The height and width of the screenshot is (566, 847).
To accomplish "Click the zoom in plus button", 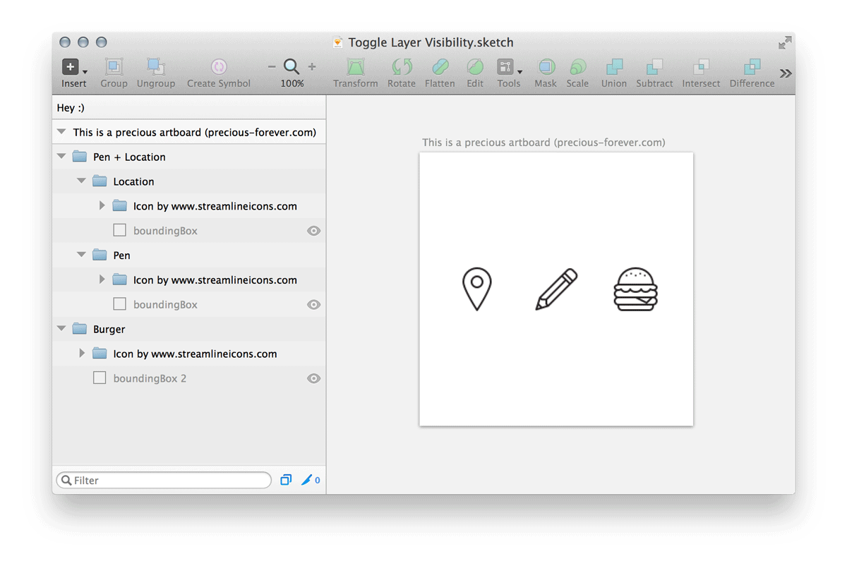I will point(312,67).
